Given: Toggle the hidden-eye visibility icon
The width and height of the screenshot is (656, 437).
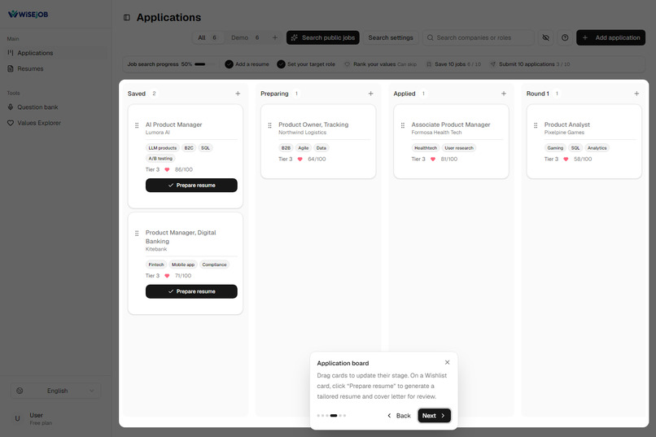Looking at the screenshot, I should click(545, 37).
